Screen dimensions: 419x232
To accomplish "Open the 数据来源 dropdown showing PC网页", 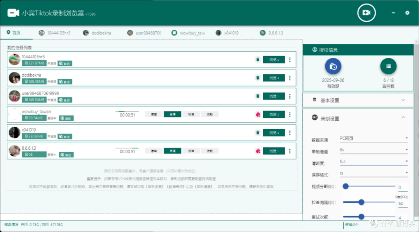I will tap(374, 139).
